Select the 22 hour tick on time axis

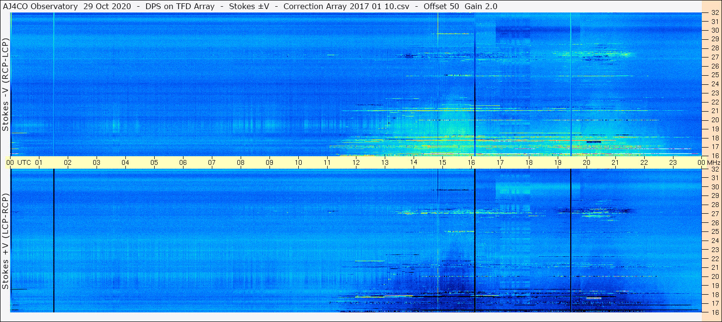tap(644, 162)
